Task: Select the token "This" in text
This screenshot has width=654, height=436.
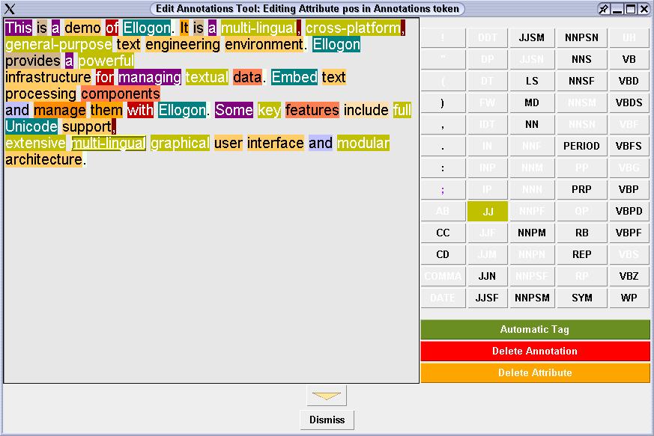Action: pos(18,28)
